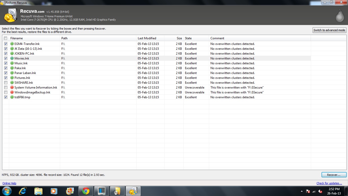Click Check for updates... link
The width and height of the screenshot is (348, 196).
tap(329, 183)
